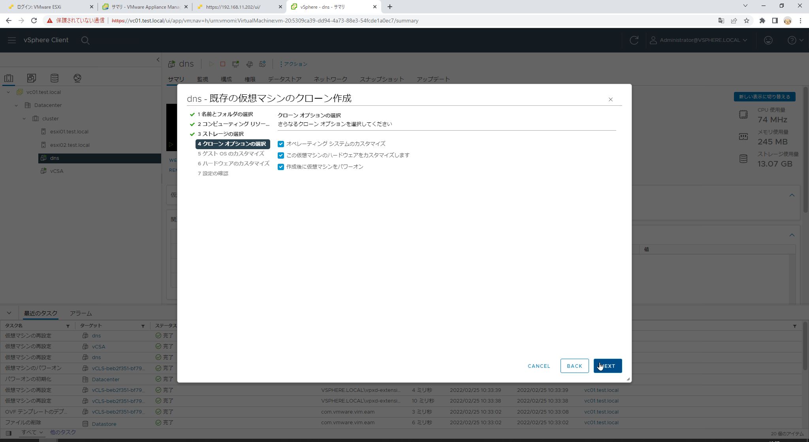Image resolution: width=809 pixels, height=442 pixels.
Task: Open the vSphere Client hamburger menu
Action: coord(11,40)
